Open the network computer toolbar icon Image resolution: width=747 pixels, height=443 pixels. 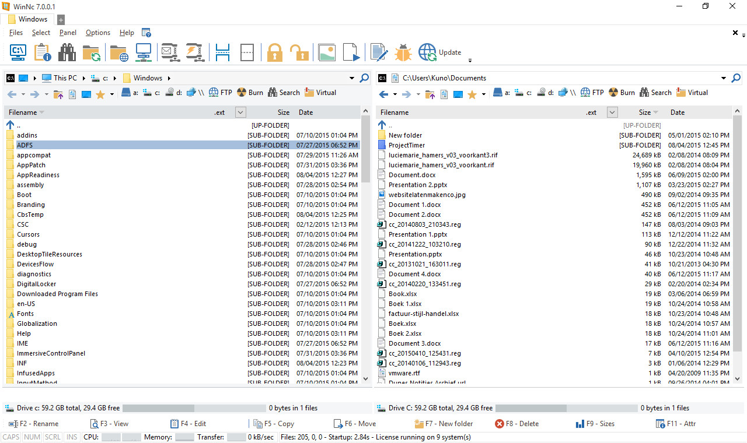pyautogui.click(x=144, y=52)
